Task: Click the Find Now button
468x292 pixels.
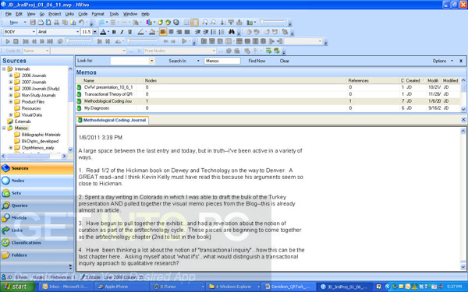Action: tap(257, 61)
